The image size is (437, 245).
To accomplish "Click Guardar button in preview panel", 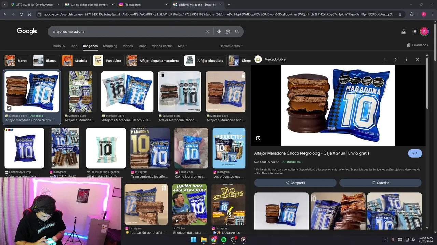I will click(380, 183).
